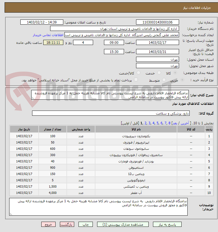Screen dimensions: 218x232
Task: Go to page 4 of items
Action: [153, 123]
